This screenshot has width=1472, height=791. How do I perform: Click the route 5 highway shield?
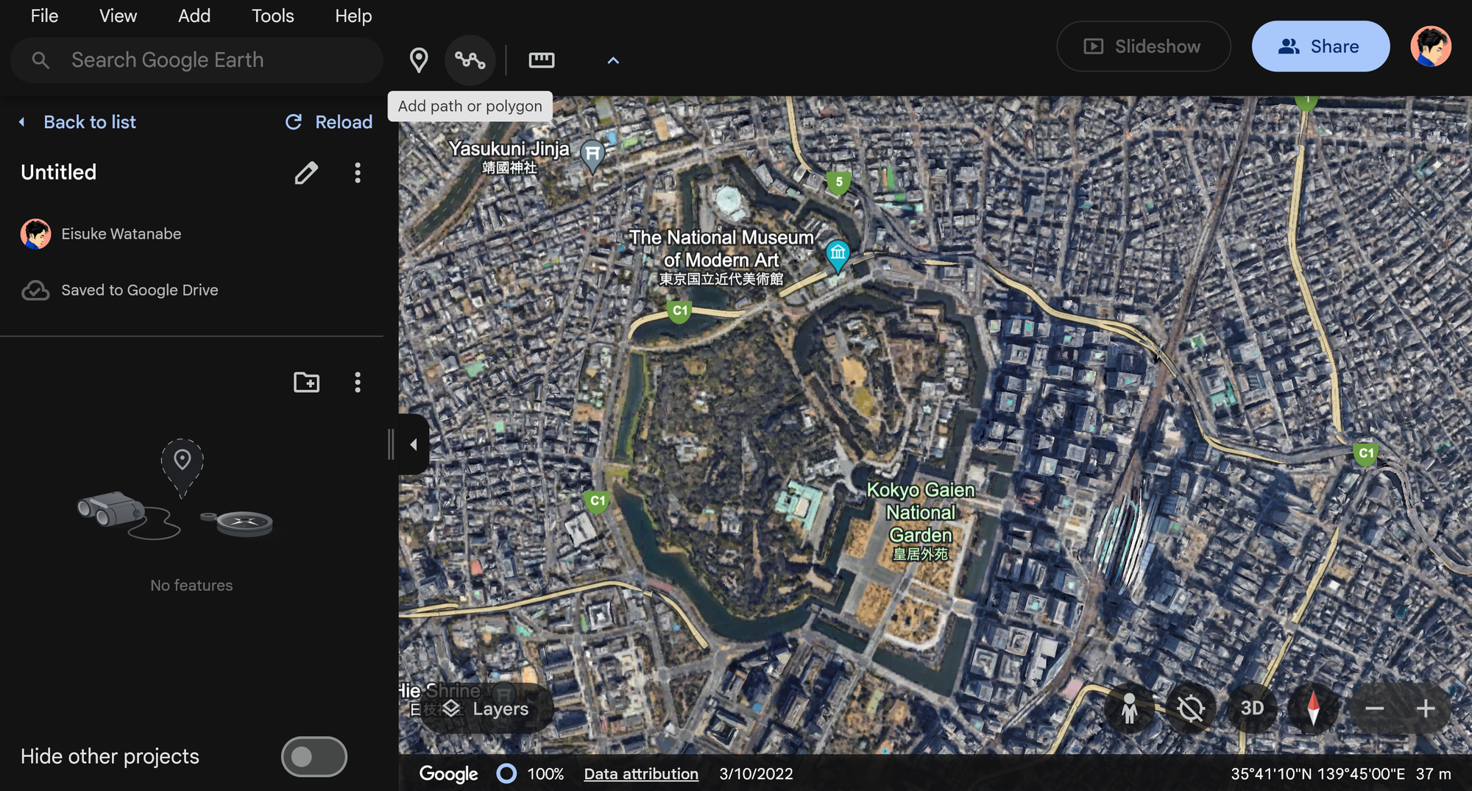pyautogui.click(x=838, y=182)
